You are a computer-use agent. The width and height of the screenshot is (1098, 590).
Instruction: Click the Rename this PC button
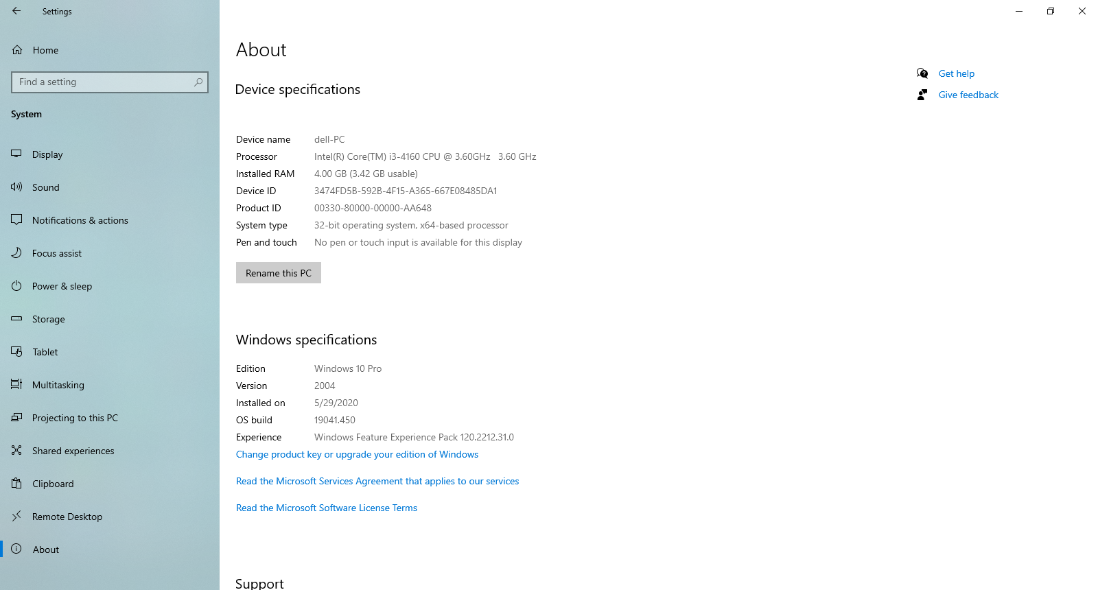pyautogui.click(x=279, y=273)
